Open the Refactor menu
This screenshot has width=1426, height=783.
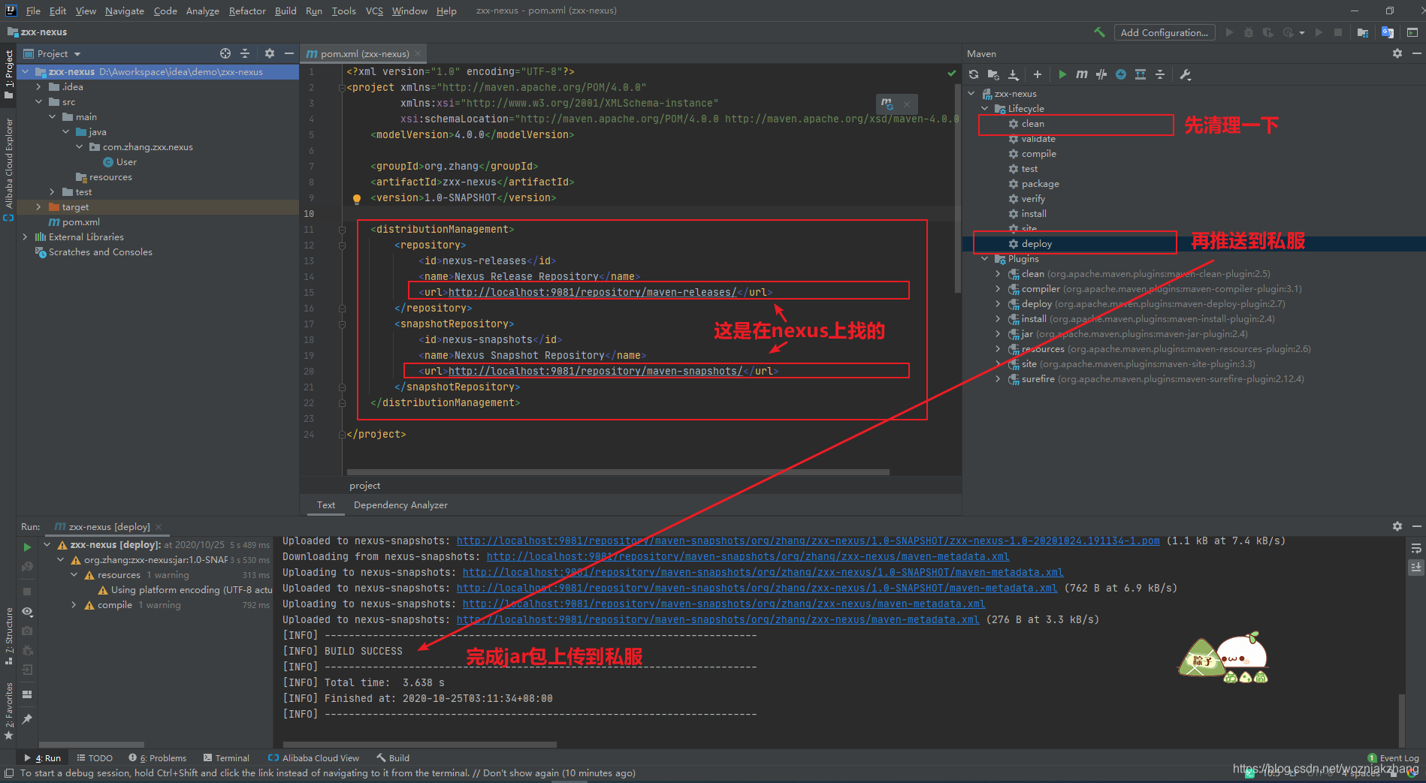pyautogui.click(x=247, y=11)
